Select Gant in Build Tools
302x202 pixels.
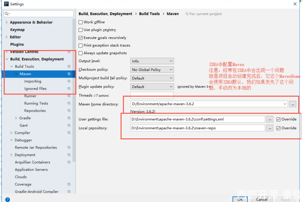click(x=23, y=125)
